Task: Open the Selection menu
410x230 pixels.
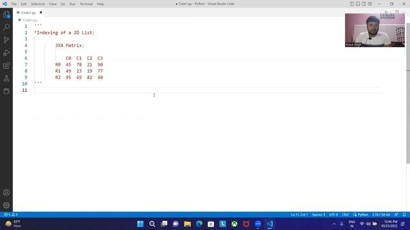Action: 38,4
